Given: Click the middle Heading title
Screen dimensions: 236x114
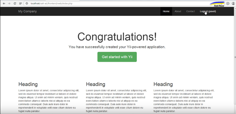Looking at the screenshot, I should point(95,84).
